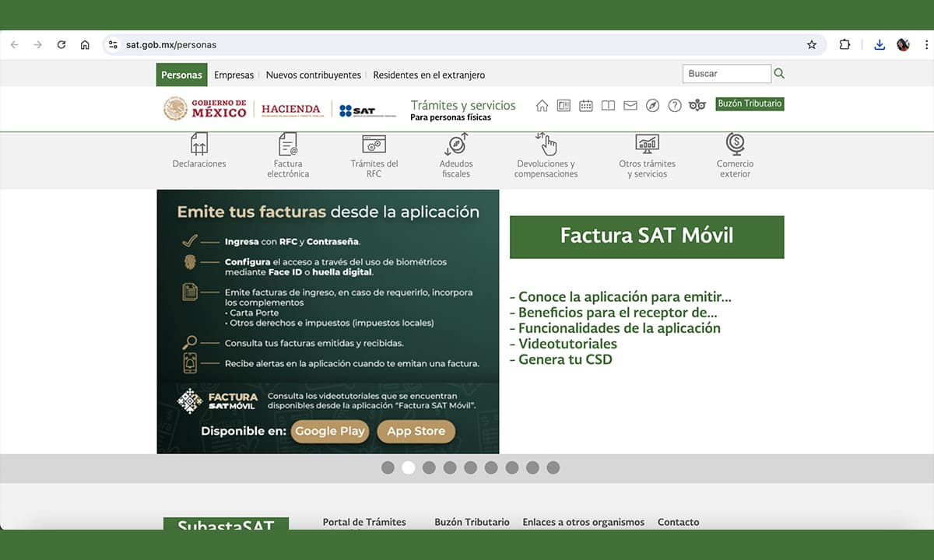Viewport: 934px width, 560px height.
Task: Click the Gobierno de México logo
Action: (x=205, y=108)
